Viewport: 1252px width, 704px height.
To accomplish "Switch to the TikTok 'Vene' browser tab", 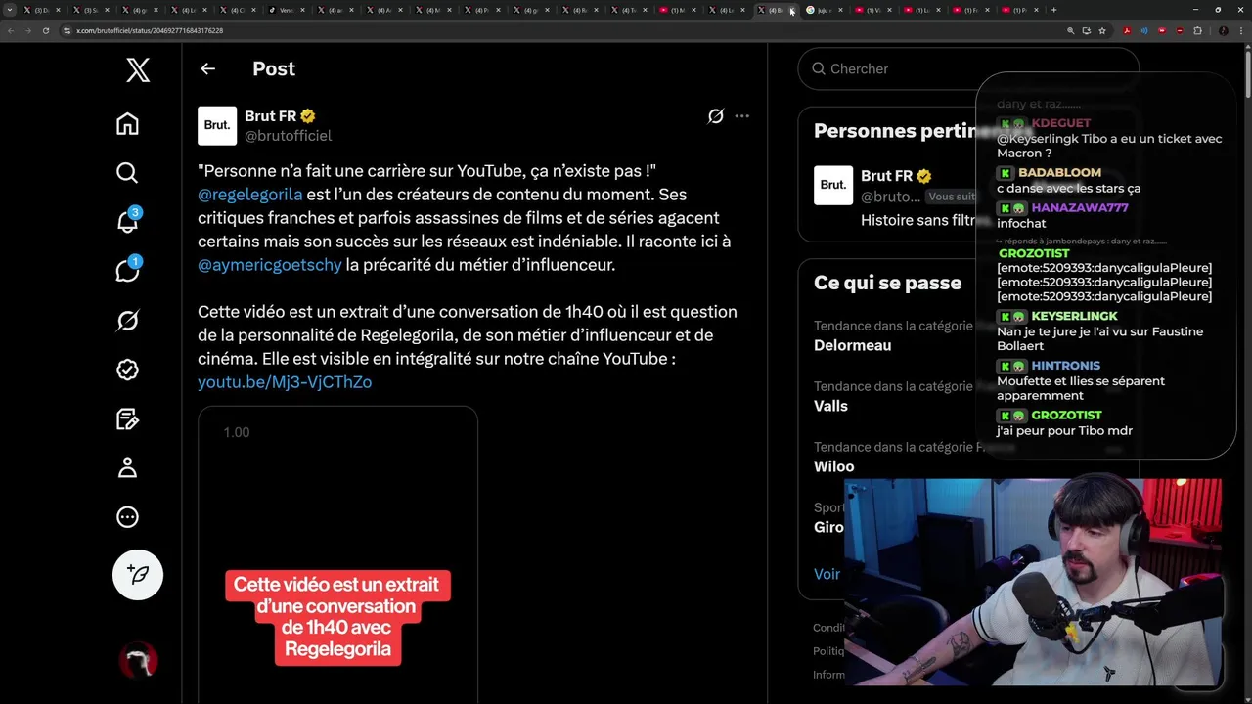I will click(x=285, y=10).
